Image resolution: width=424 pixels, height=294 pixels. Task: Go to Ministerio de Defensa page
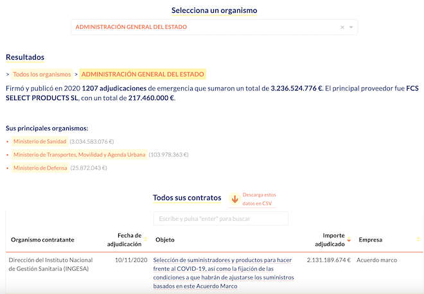40,168
